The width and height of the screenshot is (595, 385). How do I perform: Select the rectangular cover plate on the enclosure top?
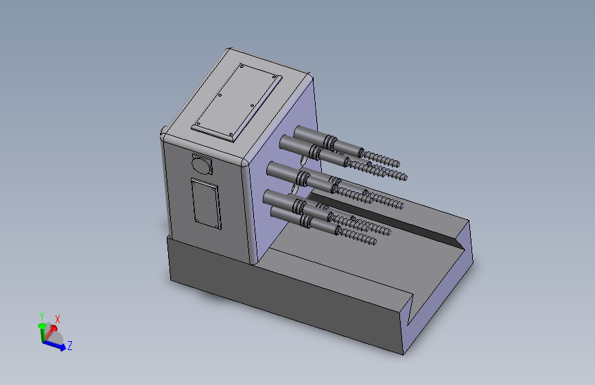tap(237, 103)
